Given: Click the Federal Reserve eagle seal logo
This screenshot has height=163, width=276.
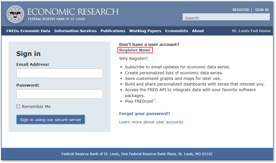Looking at the screenshot, I should coord(15,14).
